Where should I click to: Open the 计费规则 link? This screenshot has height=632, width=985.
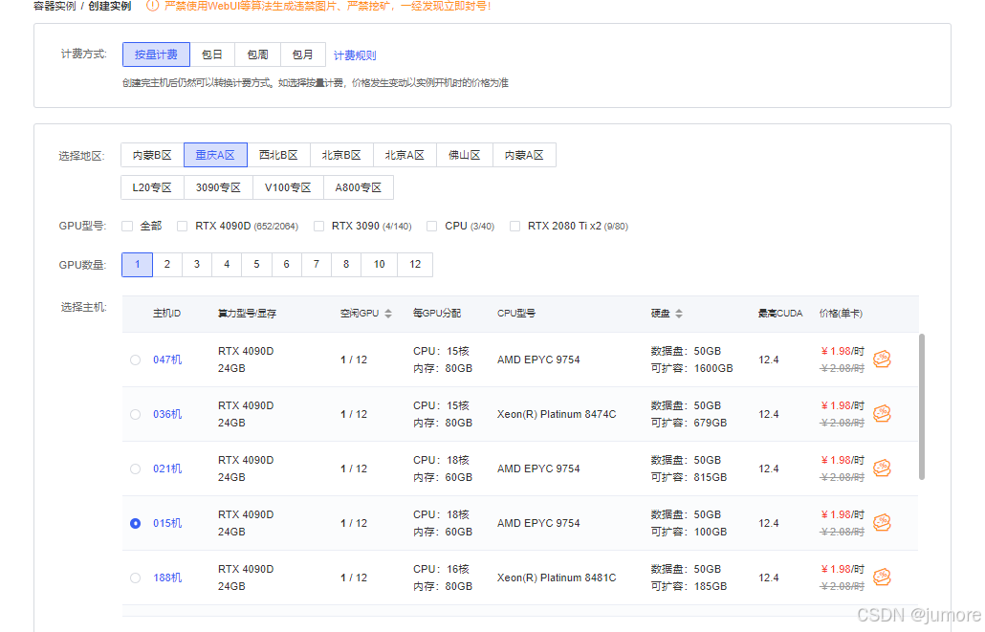355,55
